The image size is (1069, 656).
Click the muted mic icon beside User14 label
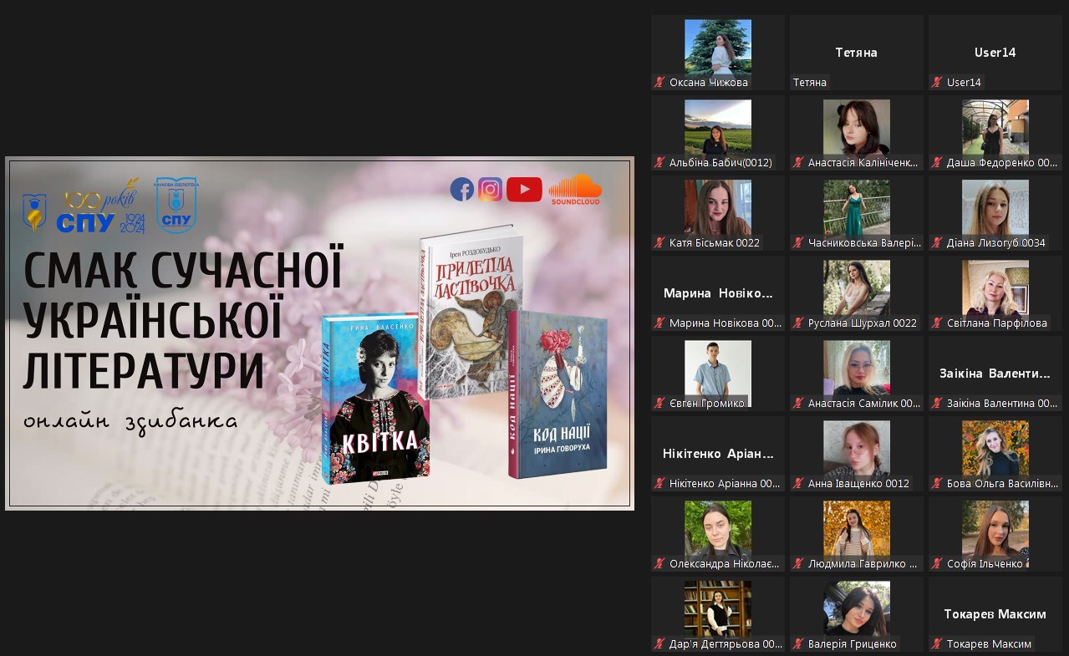937,82
